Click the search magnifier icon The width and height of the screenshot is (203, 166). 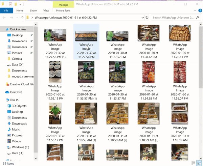(198, 18)
